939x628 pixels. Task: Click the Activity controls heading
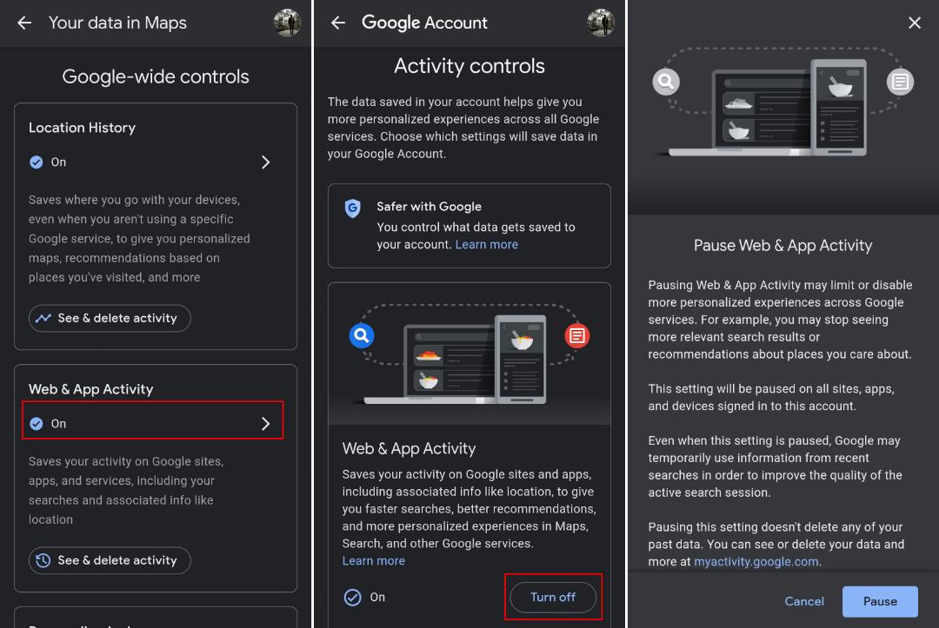(x=469, y=66)
